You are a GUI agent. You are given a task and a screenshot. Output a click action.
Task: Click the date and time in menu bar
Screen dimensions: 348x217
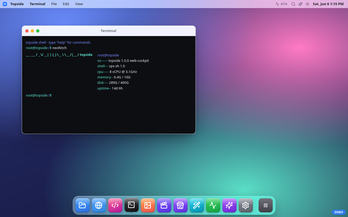click(x=328, y=4)
